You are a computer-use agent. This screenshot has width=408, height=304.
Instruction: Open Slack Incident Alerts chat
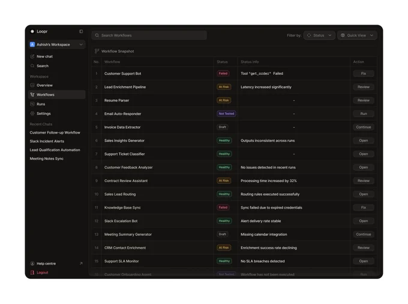click(x=47, y=141)
